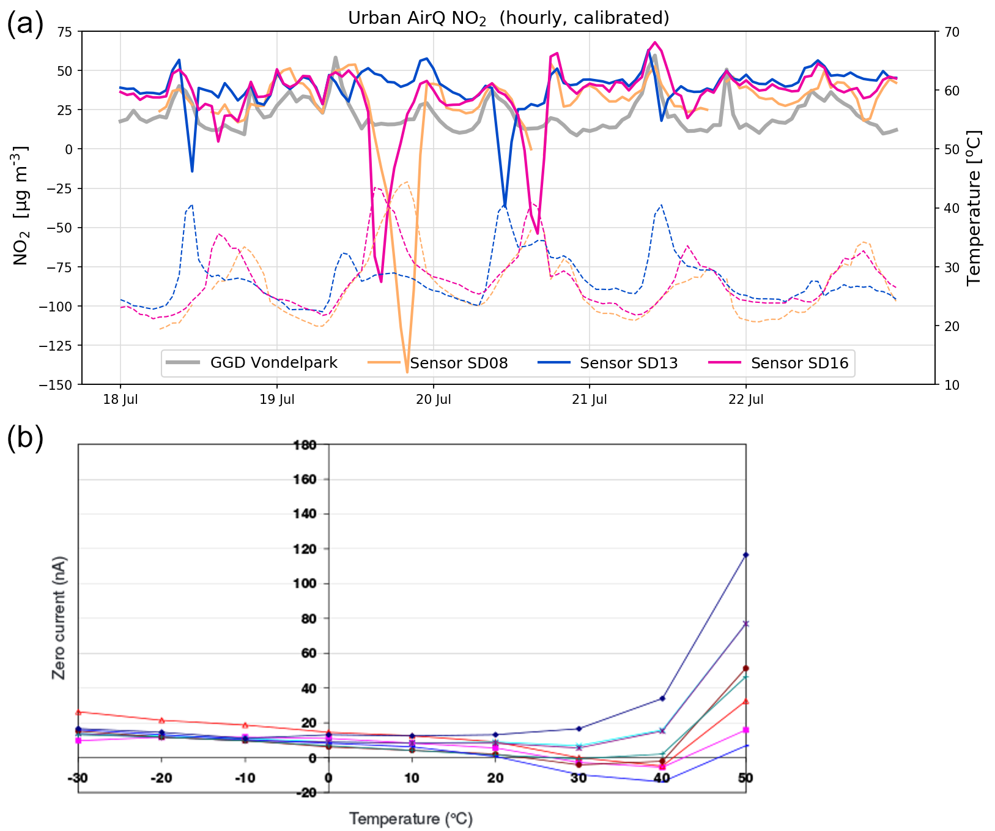Click the (a) panel label

(x=25, y=25)
